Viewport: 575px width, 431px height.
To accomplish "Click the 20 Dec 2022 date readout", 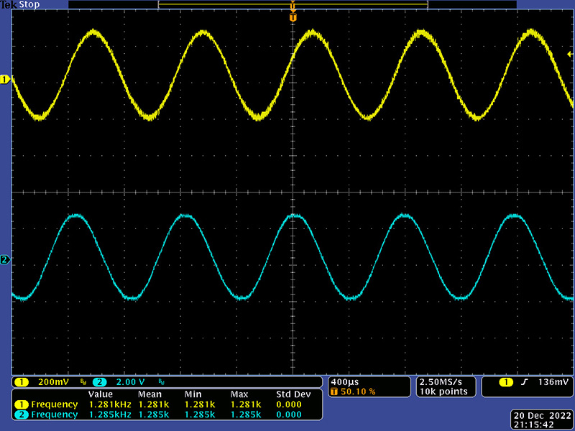I will pyautogui.click(x=543, y=416).
